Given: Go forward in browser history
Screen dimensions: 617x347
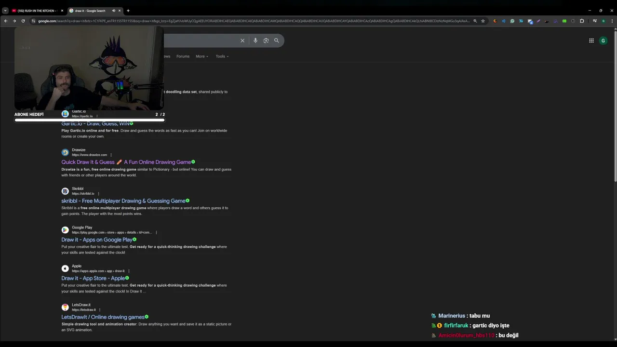Looking at the screenshot, I should (x=14, y=21).
